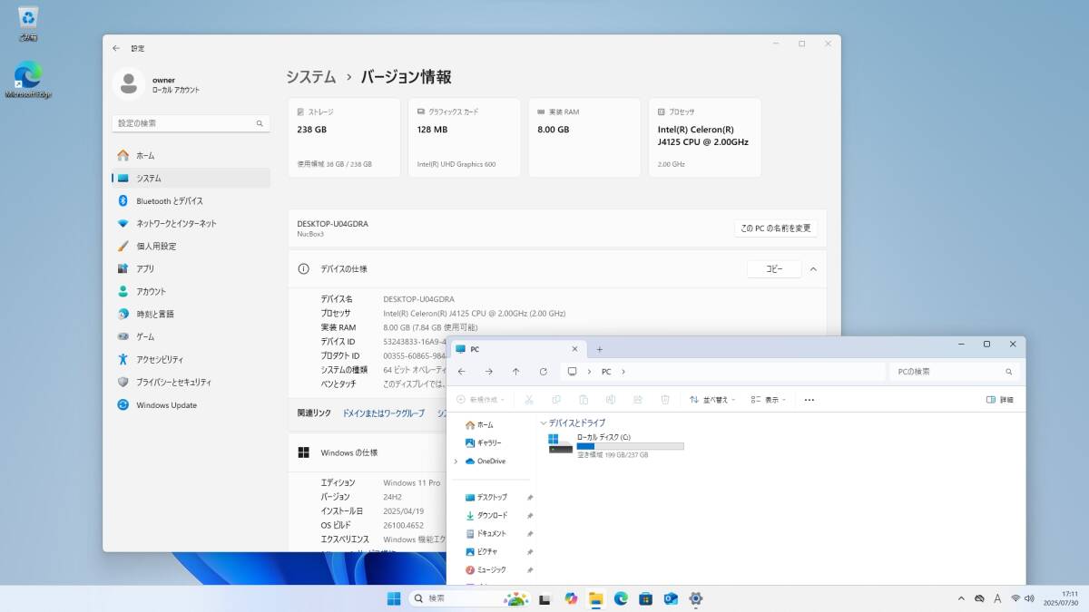1089x612 pixels.
Task: Add new Explorer tab
Action: click(x=599, y=349)
